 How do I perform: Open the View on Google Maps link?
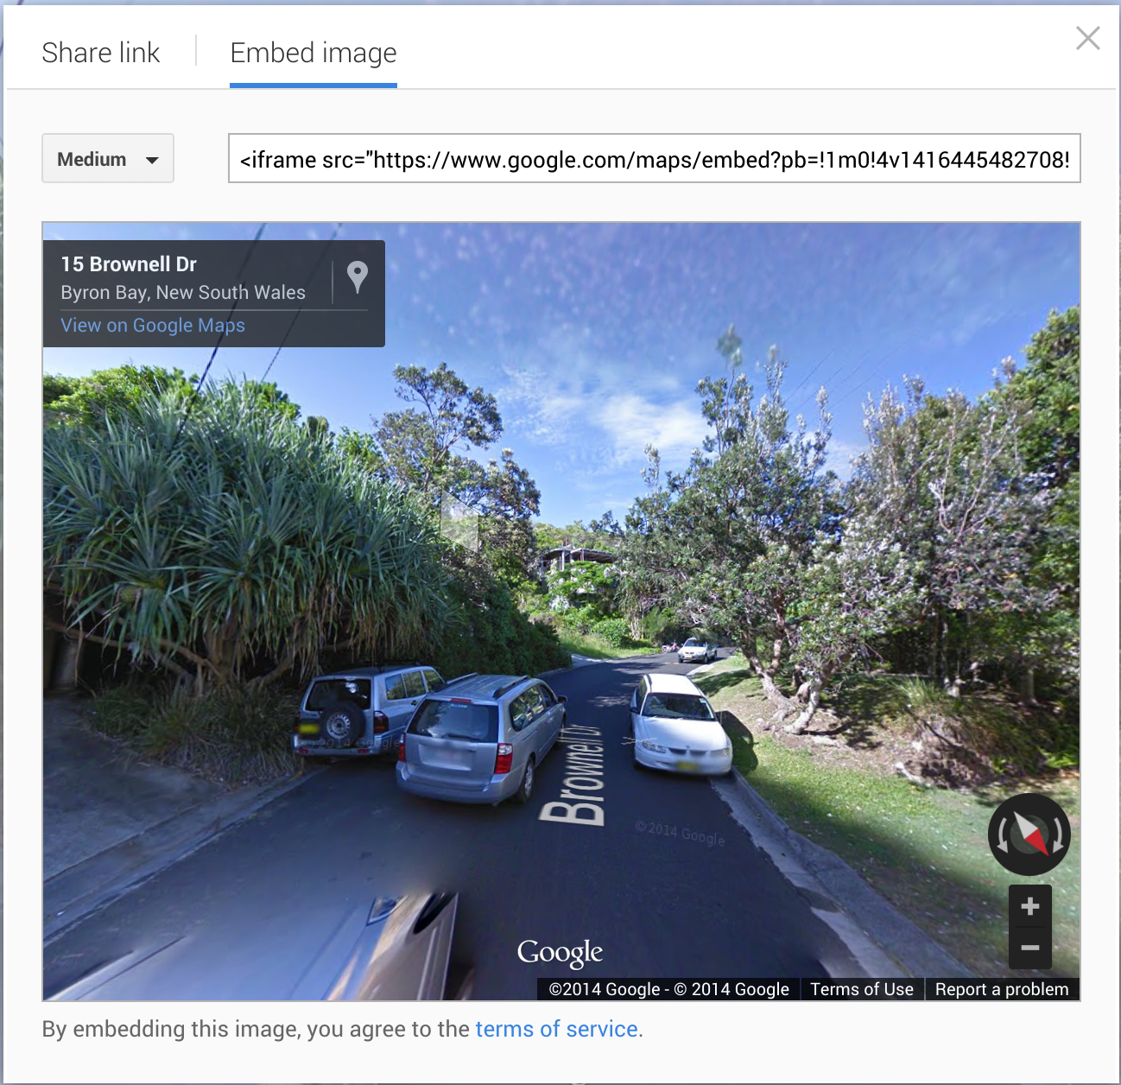(x=153, y=326)
